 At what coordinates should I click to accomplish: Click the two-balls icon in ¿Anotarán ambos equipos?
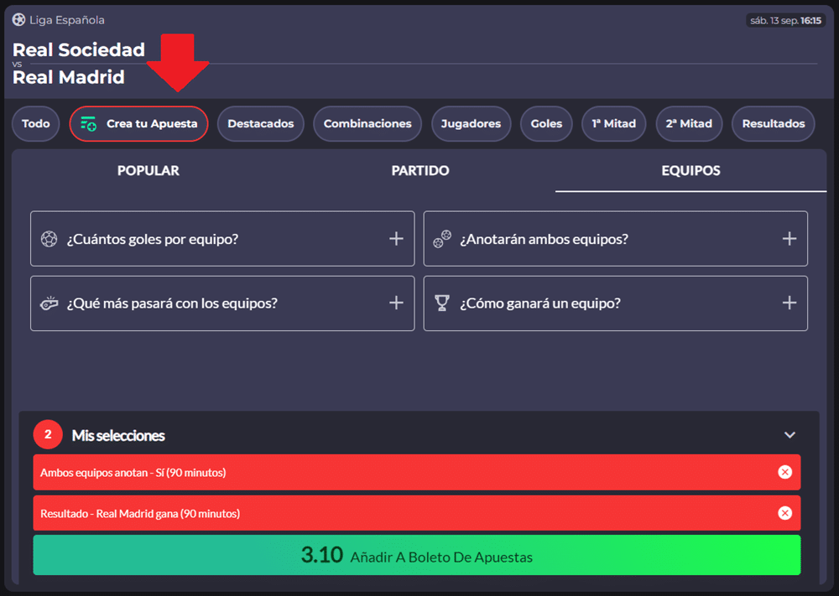click(x=442, y=238)
